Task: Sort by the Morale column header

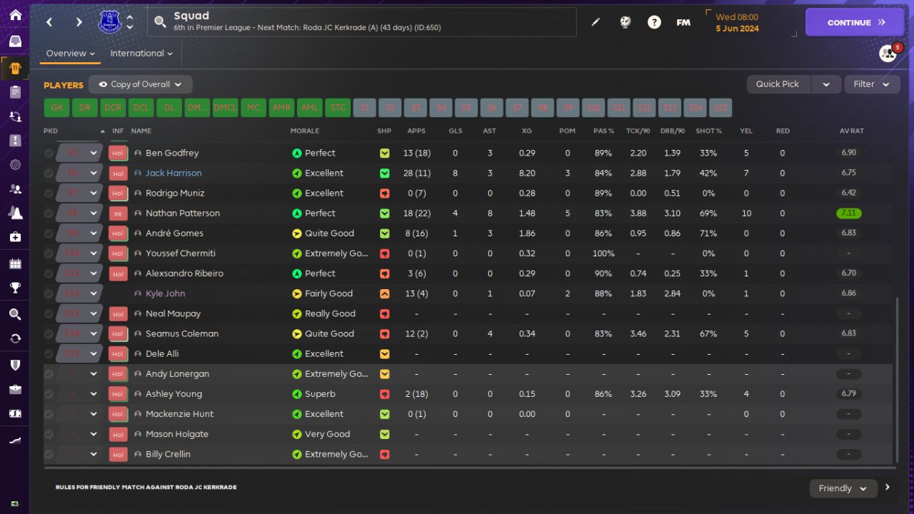Action: pyautogui.click(x=305, y=131)
